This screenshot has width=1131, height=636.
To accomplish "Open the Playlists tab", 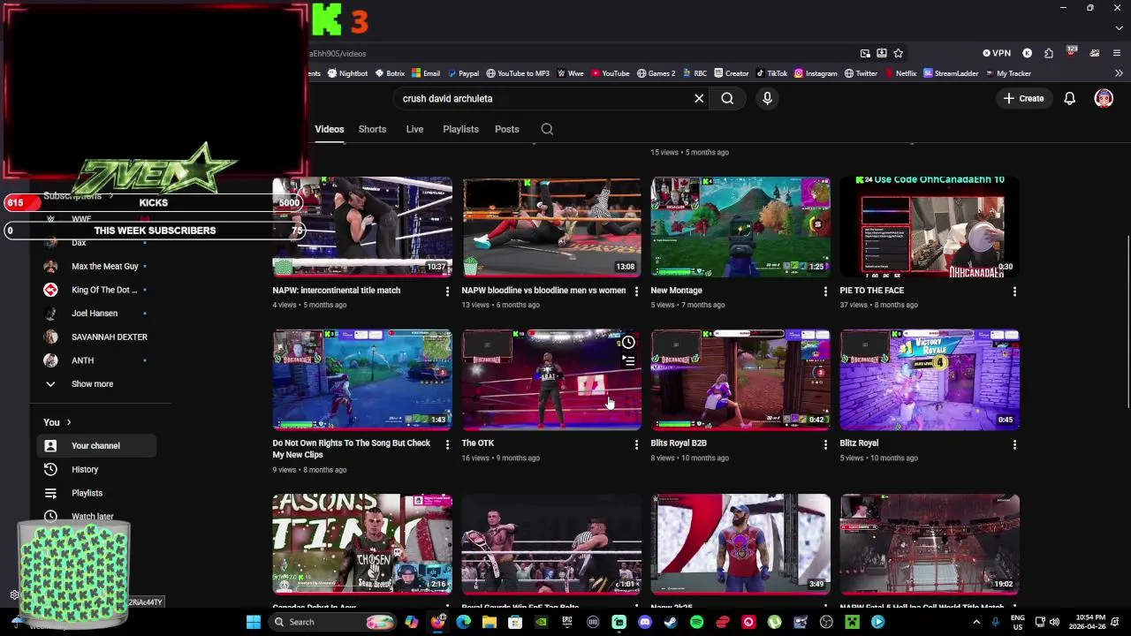I will tap(460, 129).
